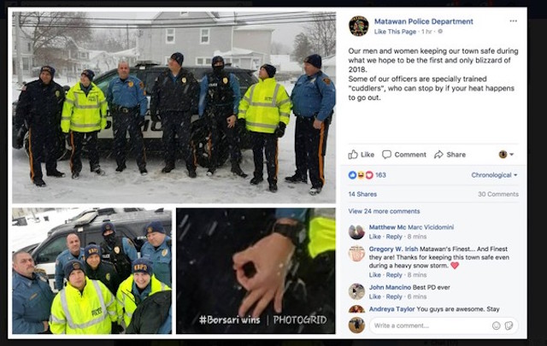Open the hand gesture photo thumbnail
Viewport: 547px width, 346px height.
click(256, 271)
